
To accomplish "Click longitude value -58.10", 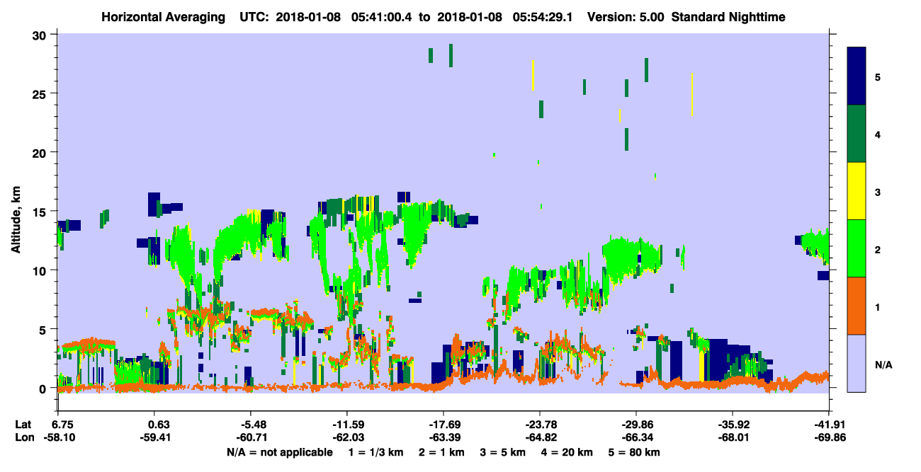I will [58, 438].
